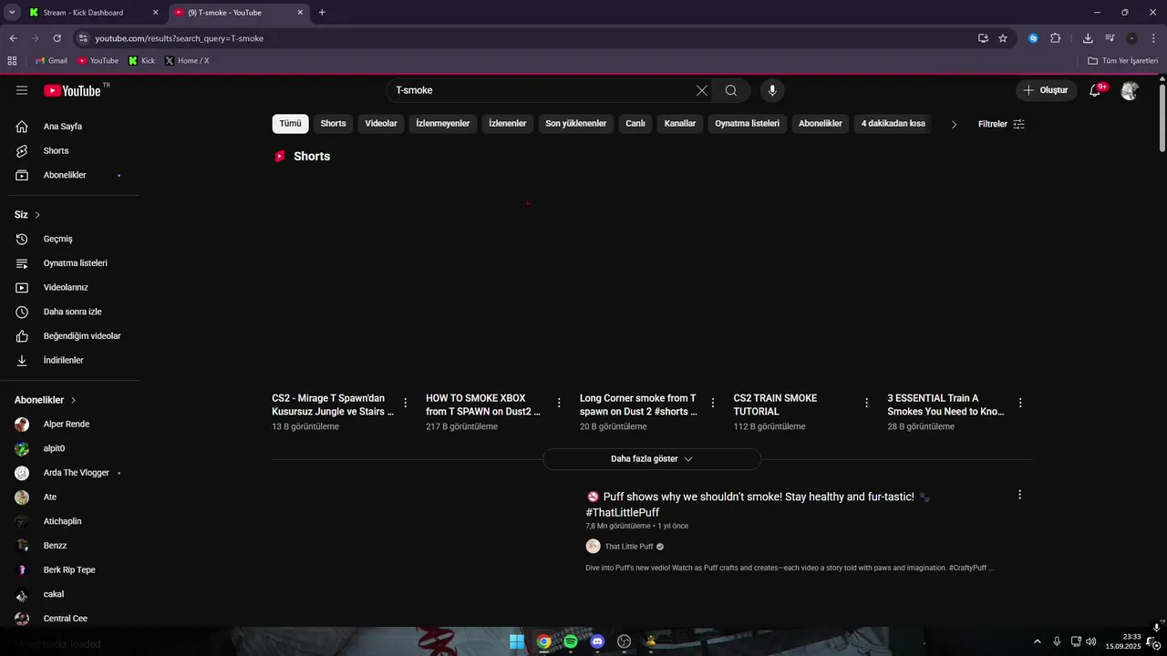Open the Tüm Yer İşaretleri bookmarks folder

click(x=1123, y=61)
